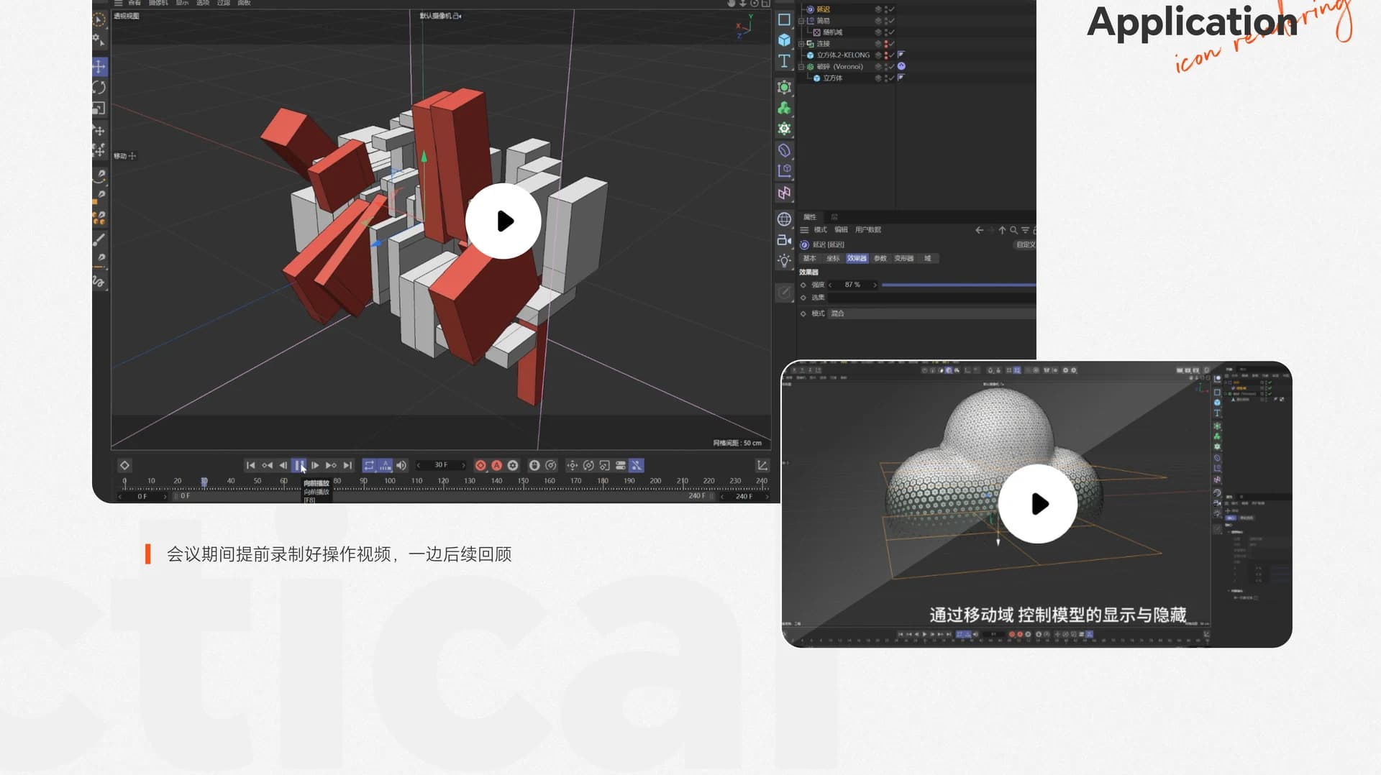
Task: Click the back arrow in attributes panel
Action: click(979, 230)
